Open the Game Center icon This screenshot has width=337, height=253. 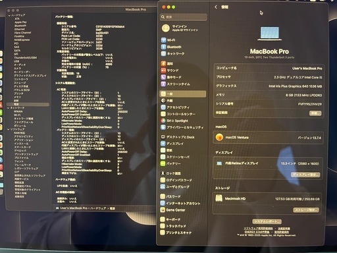[163, 210]
